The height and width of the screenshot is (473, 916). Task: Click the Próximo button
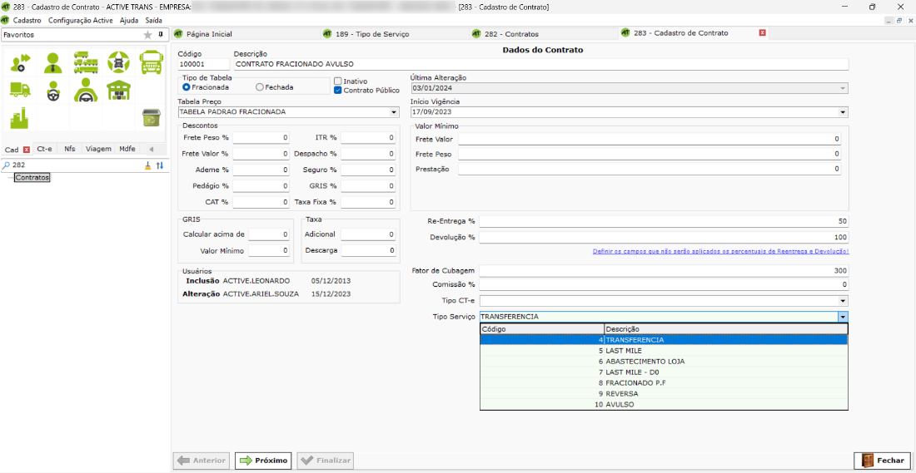click(x=263, y=461)
